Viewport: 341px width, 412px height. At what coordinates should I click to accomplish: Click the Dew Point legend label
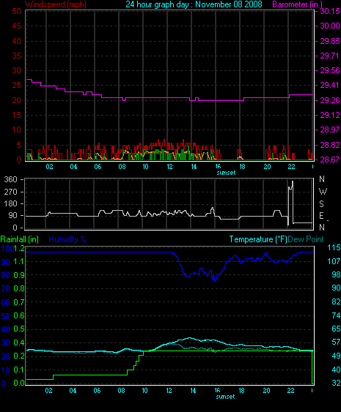point(306,239)
